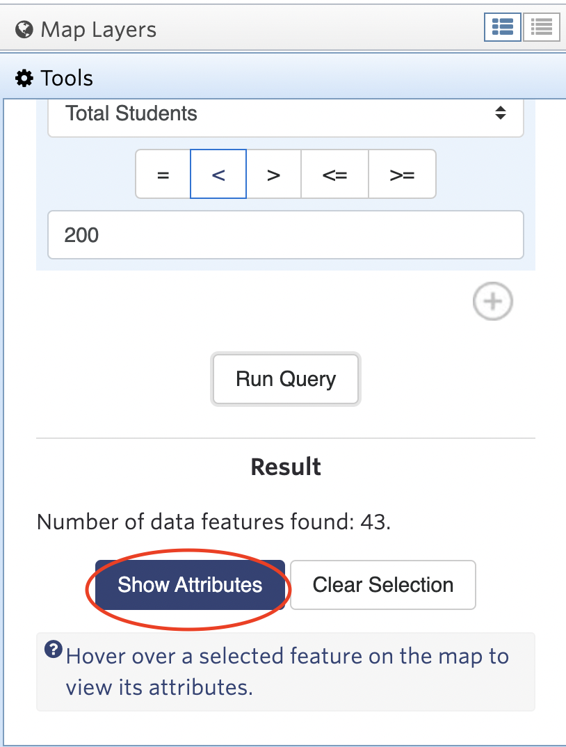Select the less-than-or-equal operator

[x=334, y=174]
